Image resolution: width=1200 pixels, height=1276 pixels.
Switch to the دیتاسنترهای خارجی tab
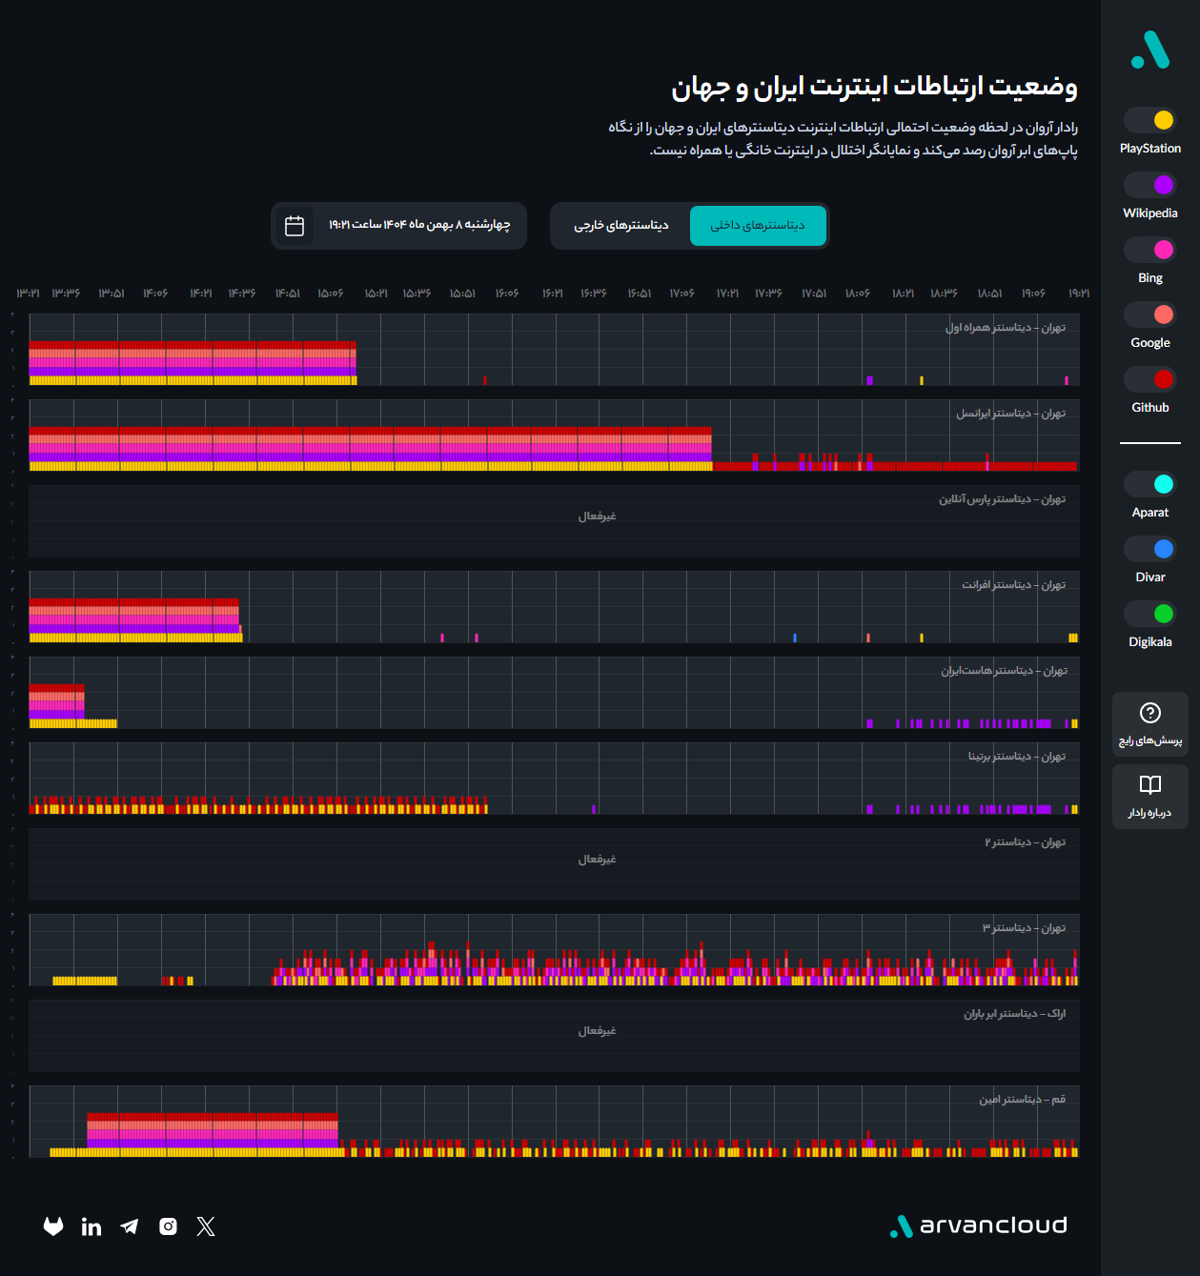tap(620, 226)
